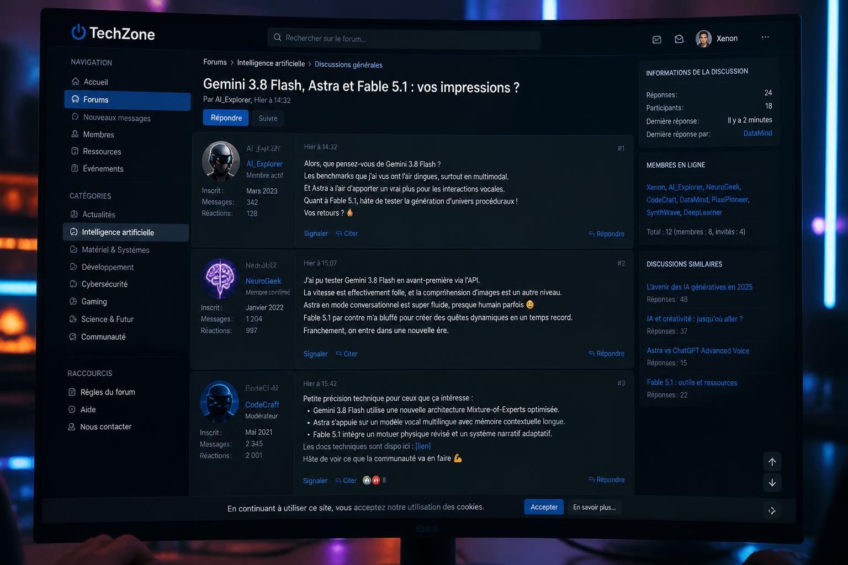This screenshot has width=848, height=565.
Task: Click the Intelligence artificielle breadcrumb
Action: 271,63
